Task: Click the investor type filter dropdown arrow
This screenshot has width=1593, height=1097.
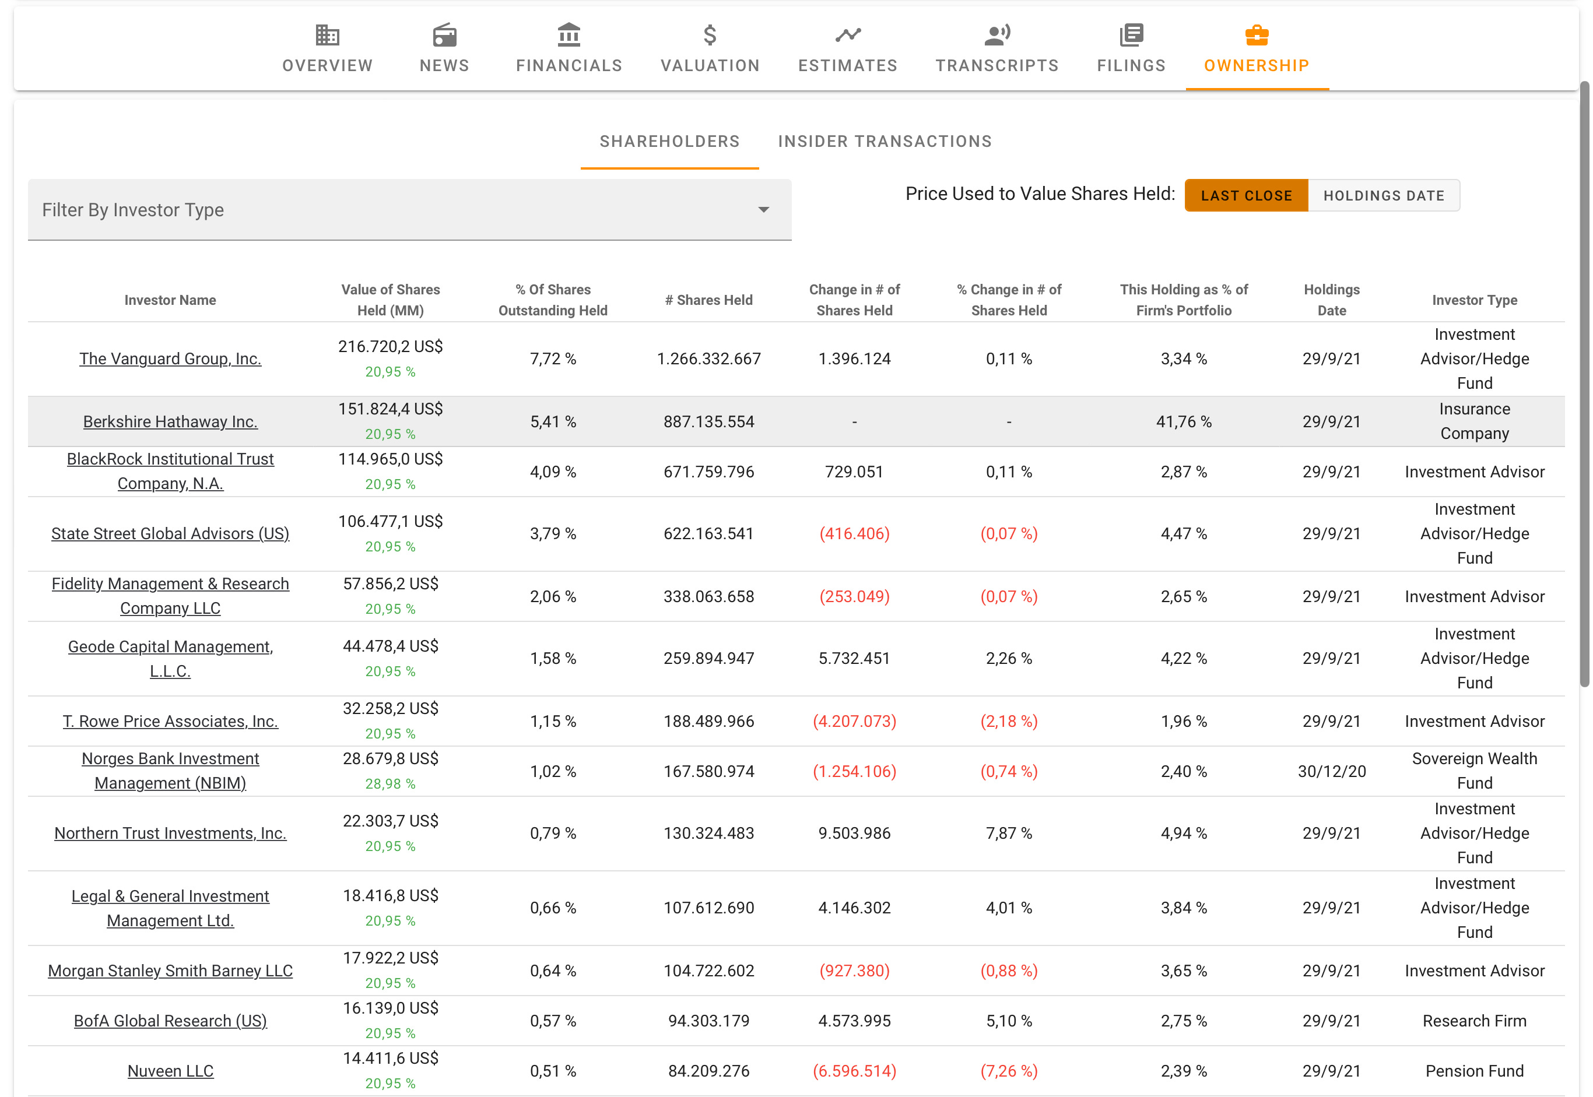Action: (763, 210)
